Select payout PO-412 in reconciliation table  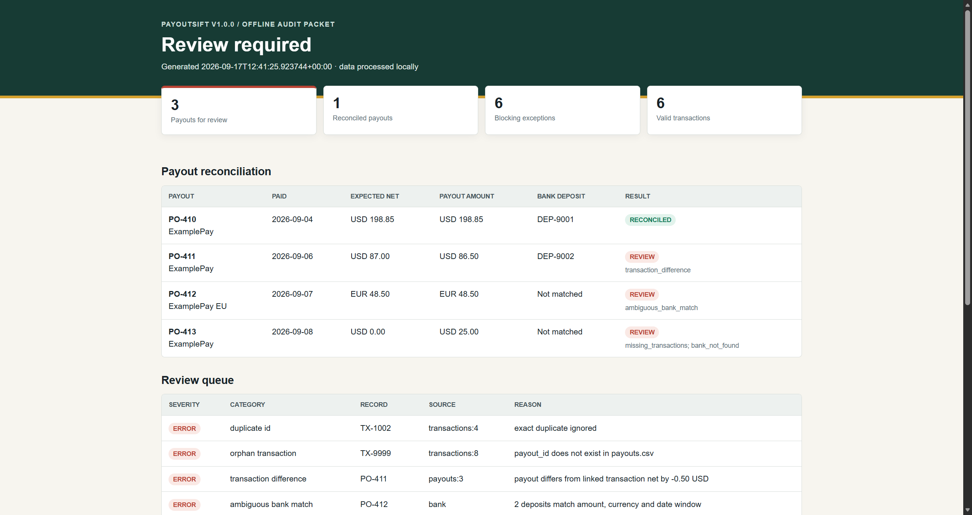(182, 294)
